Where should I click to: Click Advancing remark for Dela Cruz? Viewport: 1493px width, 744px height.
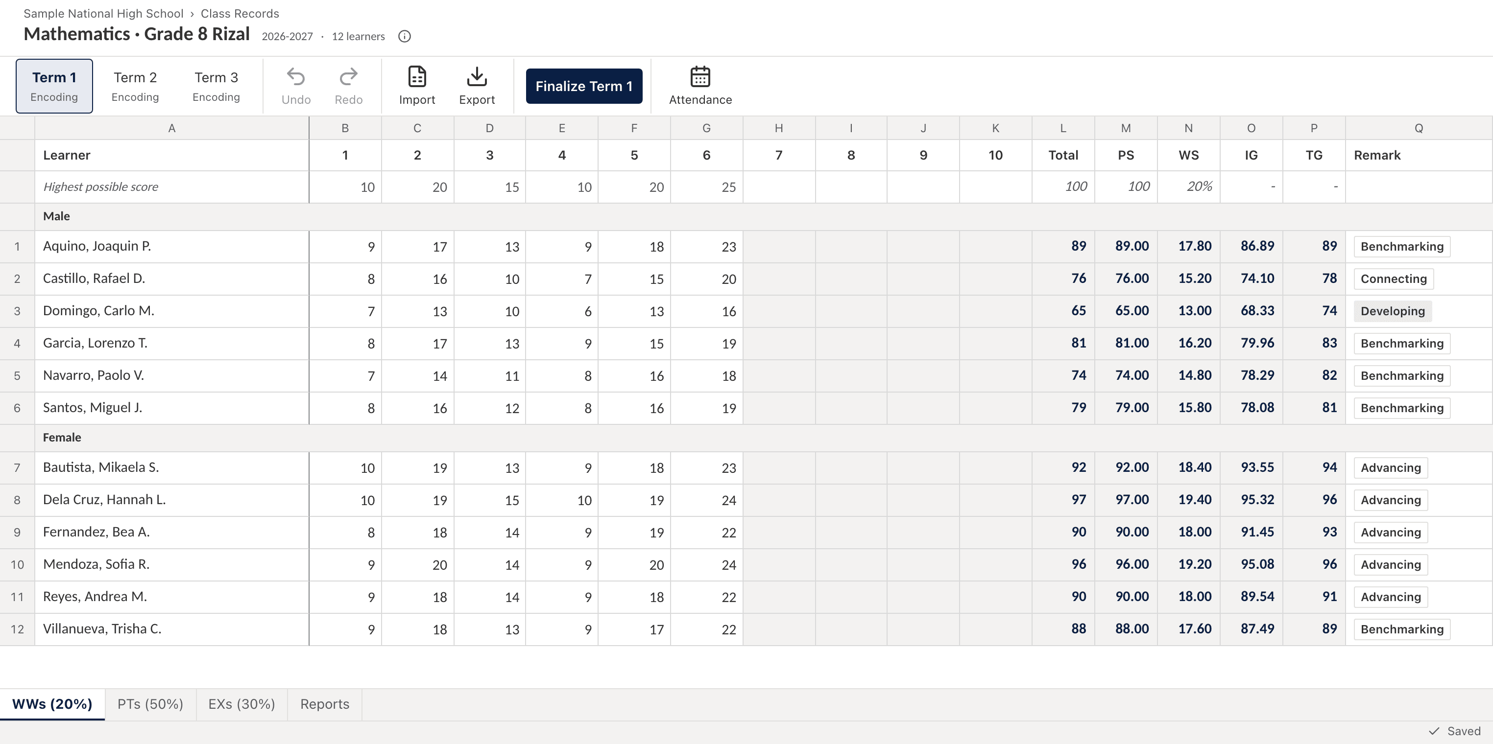(1391, 500)
